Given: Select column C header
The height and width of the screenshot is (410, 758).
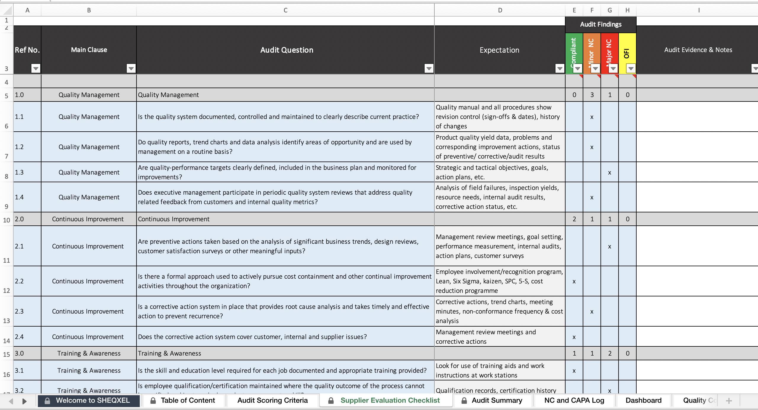Looking at the screenshot, I should pyautogui.click(x=285, y=10).
